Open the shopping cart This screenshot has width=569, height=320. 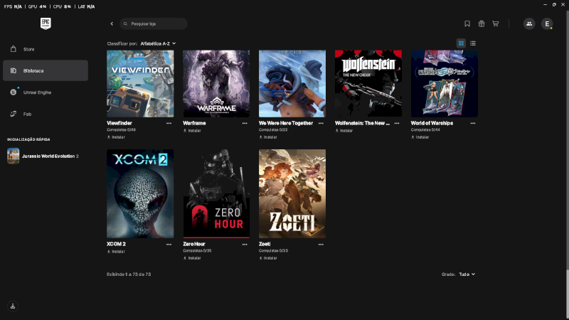click(x=495, y=23)
